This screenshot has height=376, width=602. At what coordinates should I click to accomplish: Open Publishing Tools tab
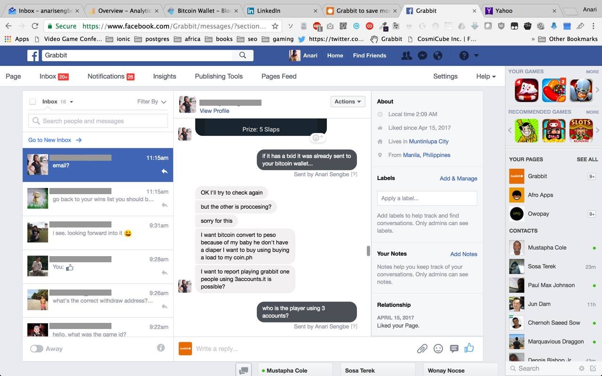tap(219, 76)
